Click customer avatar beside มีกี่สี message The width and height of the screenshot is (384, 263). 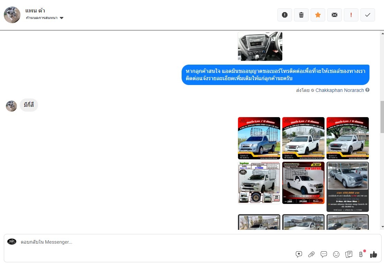click(11, 106)
